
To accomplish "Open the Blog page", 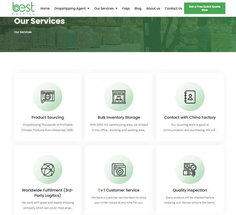I will click(138, 9).
